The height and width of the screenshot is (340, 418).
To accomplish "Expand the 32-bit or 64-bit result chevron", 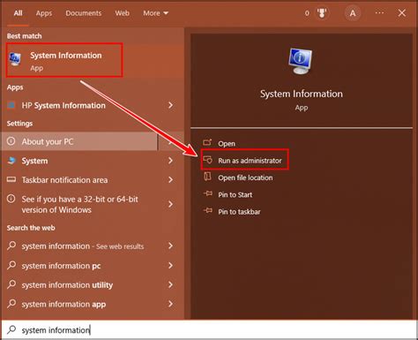I will pyautogui.click(x=170, y=204).
